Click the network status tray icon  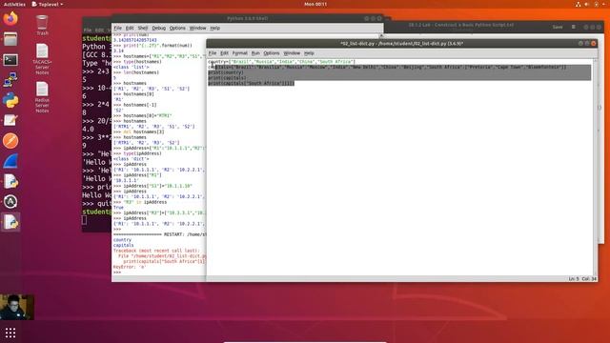point(579,4)
